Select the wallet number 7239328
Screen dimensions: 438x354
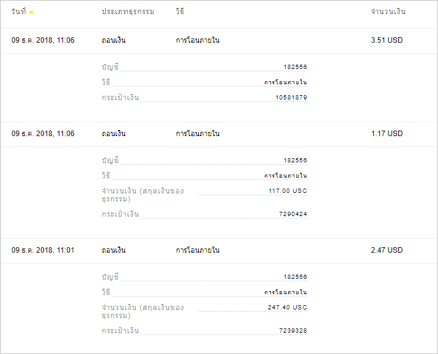point(293,331)
